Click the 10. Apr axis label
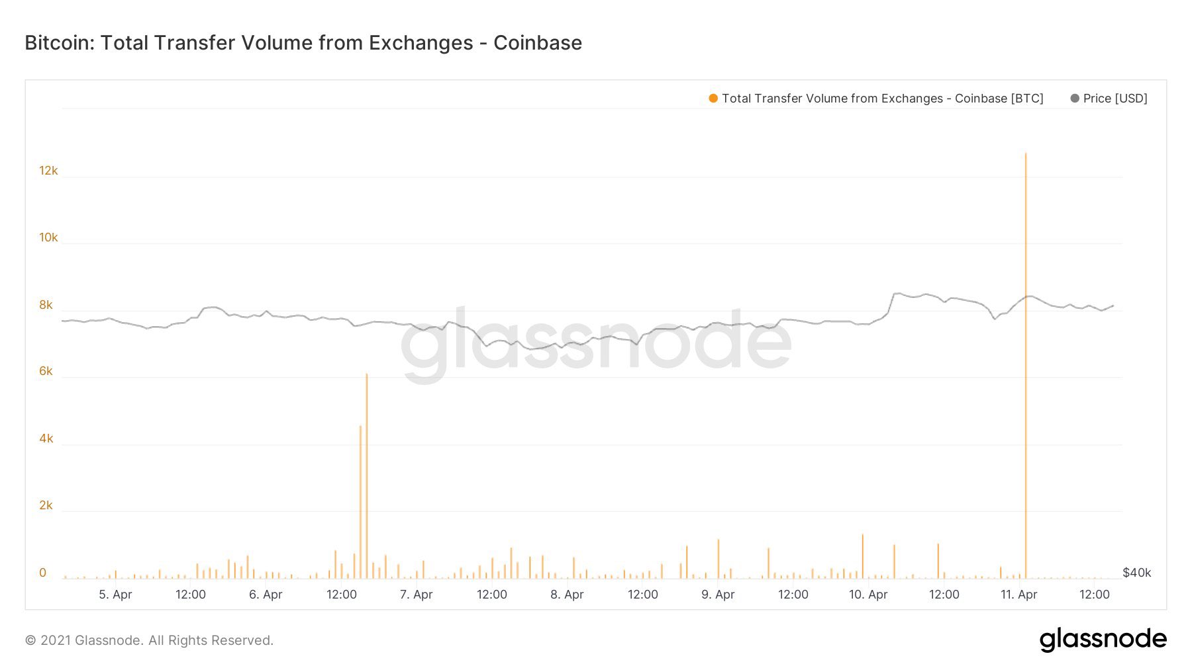 coord(868,595)
